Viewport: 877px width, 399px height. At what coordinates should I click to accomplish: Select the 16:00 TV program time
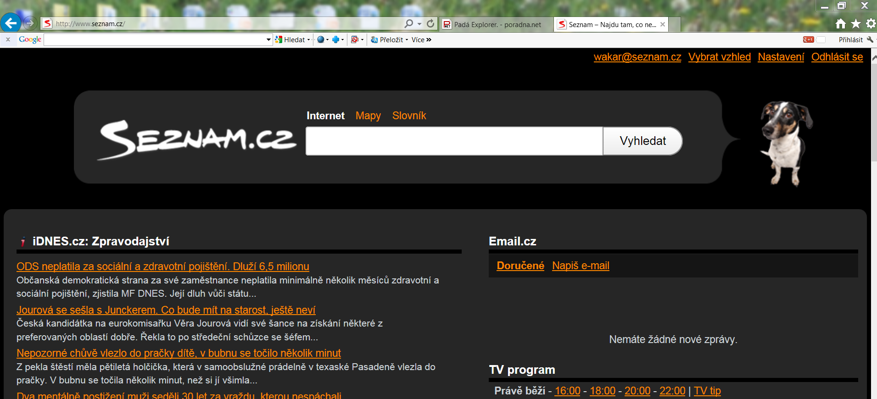[x=567, y=391]
